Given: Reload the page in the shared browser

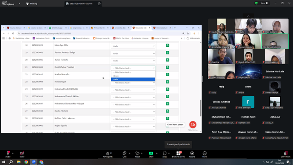Looking at the screenshot, I should (13, 33).
